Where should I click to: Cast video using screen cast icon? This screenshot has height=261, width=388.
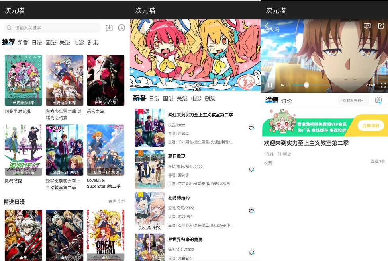(x=367, y=26)
